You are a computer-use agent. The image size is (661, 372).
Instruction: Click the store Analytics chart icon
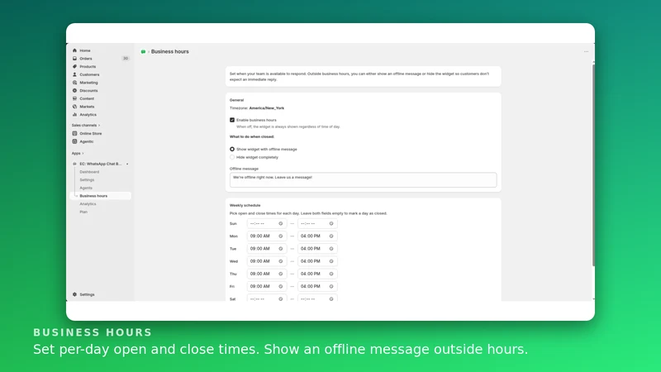(74, 115)
